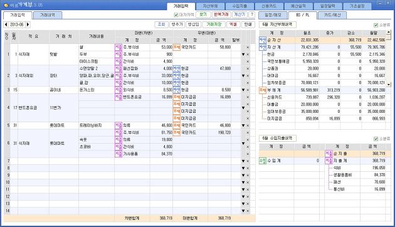Screen dimensions: 395x227
Task: Click the 지출 badge on the 가사용품 84,370 line
Action: pos(118,154)
